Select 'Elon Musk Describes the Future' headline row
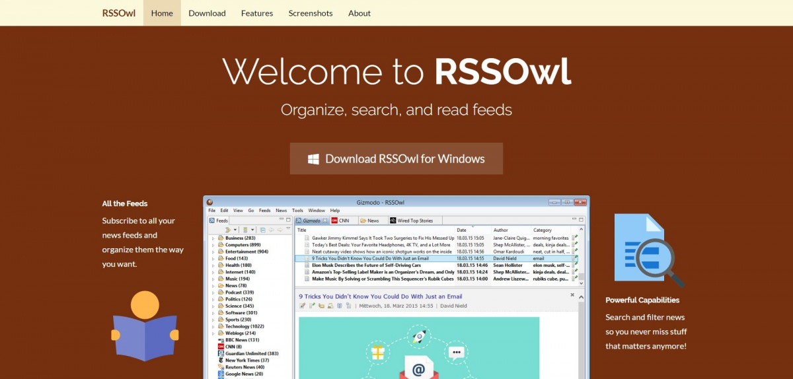 [x=366, y=265]
